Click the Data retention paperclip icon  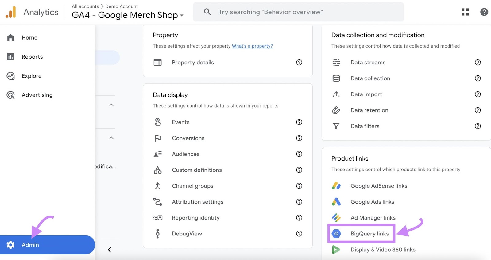pos(336,110)
